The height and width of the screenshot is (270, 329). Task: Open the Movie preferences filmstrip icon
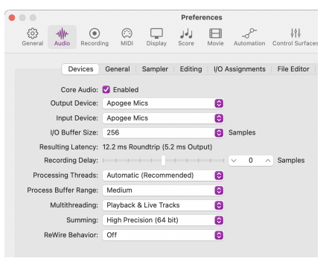tap(215, 33)
